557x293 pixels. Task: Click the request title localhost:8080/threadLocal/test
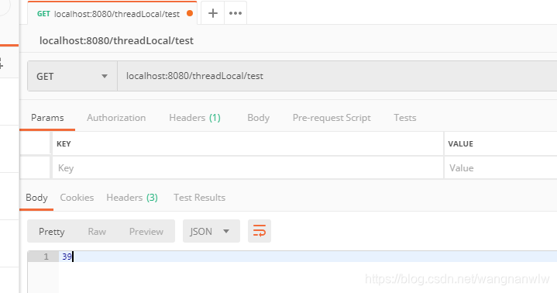116,40
